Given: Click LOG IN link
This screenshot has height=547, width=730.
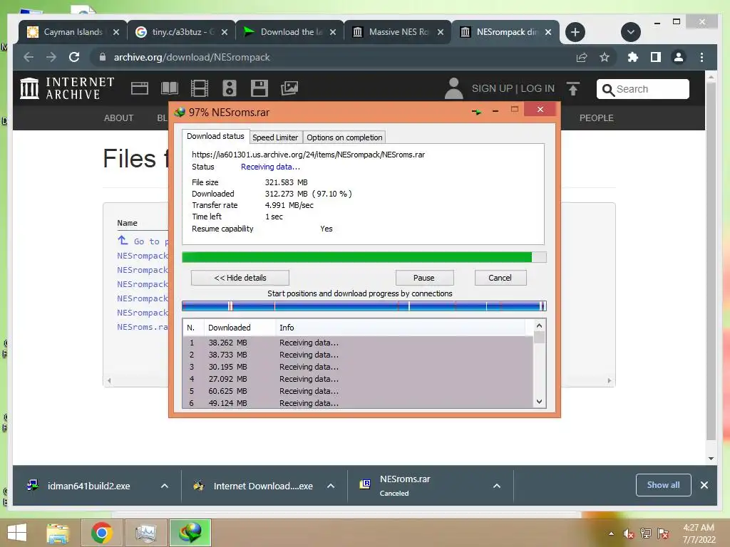Looking at the screenshot, I should (x=538, y=88).
